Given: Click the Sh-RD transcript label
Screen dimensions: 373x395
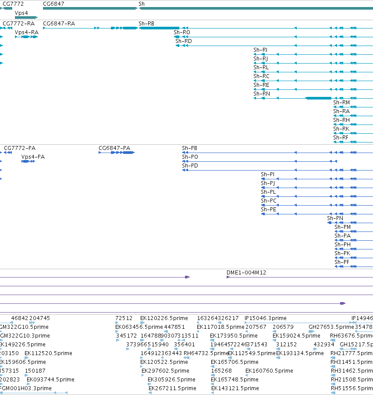Looking at the screenshot, I should [x=184, y=41].
